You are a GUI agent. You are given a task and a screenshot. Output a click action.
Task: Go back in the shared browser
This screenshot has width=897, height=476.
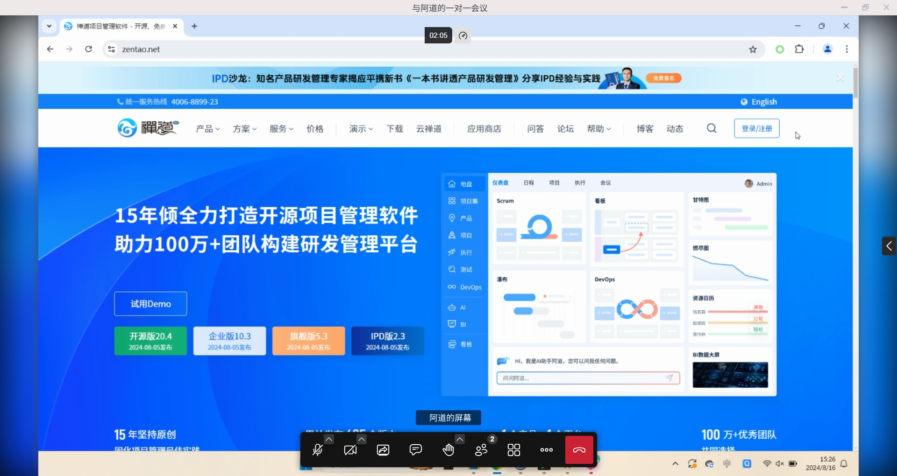click(50, 49)
